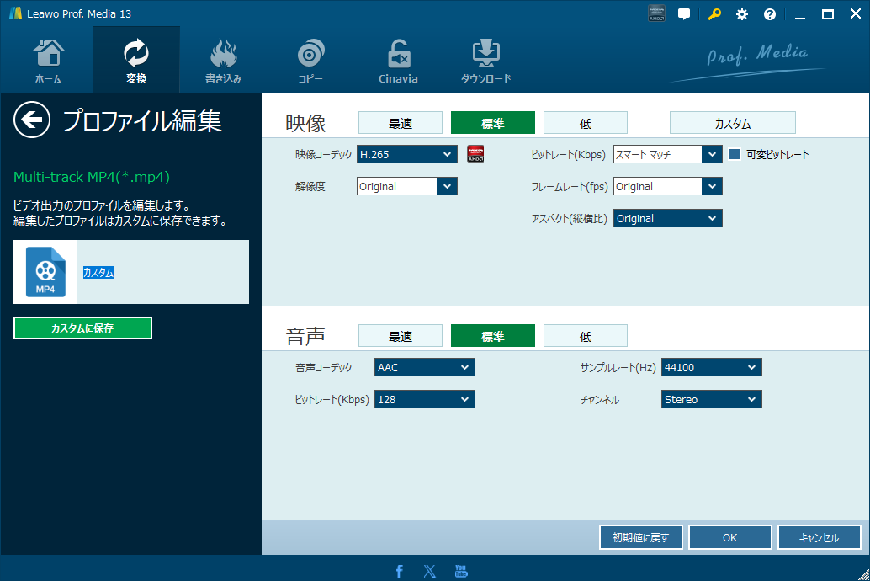Image resolution: width=870 pixels, height=581 pixels.
Task: Open 音声コーデック AAC dropdown
Action: point(425,367)
